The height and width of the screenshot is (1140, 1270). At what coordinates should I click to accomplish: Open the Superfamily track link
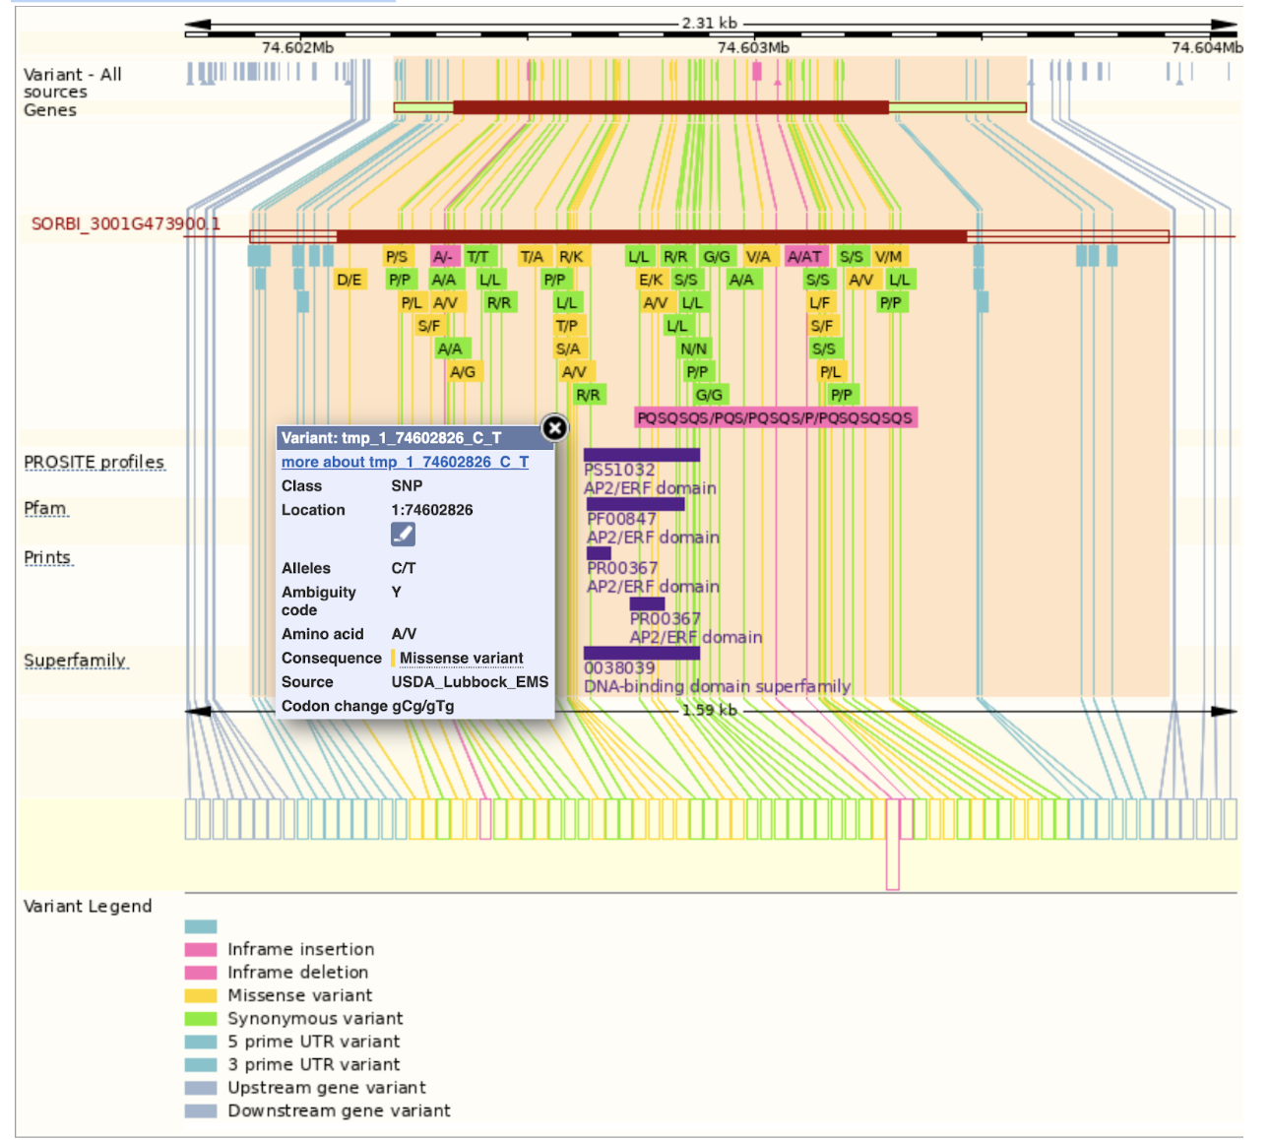pos(76,660)
